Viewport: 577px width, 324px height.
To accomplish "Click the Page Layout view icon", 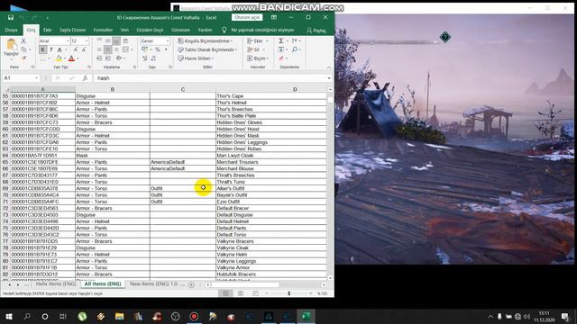I will coord(241,293).
